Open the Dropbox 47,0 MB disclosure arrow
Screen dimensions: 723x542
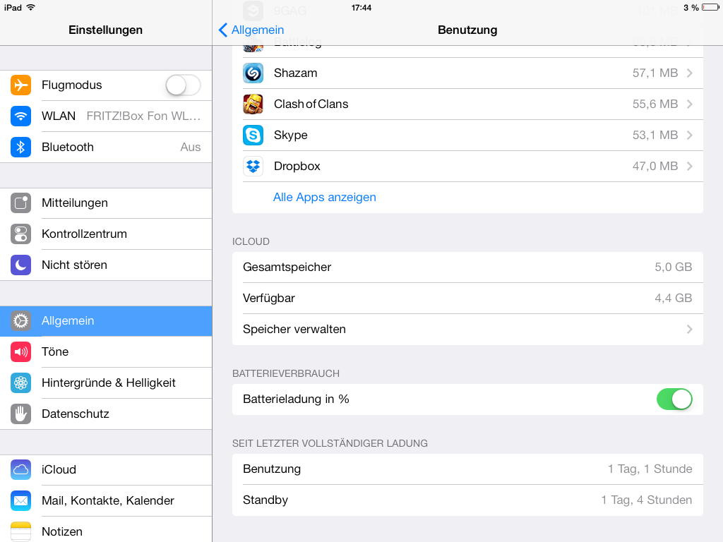tap(689, 166)
